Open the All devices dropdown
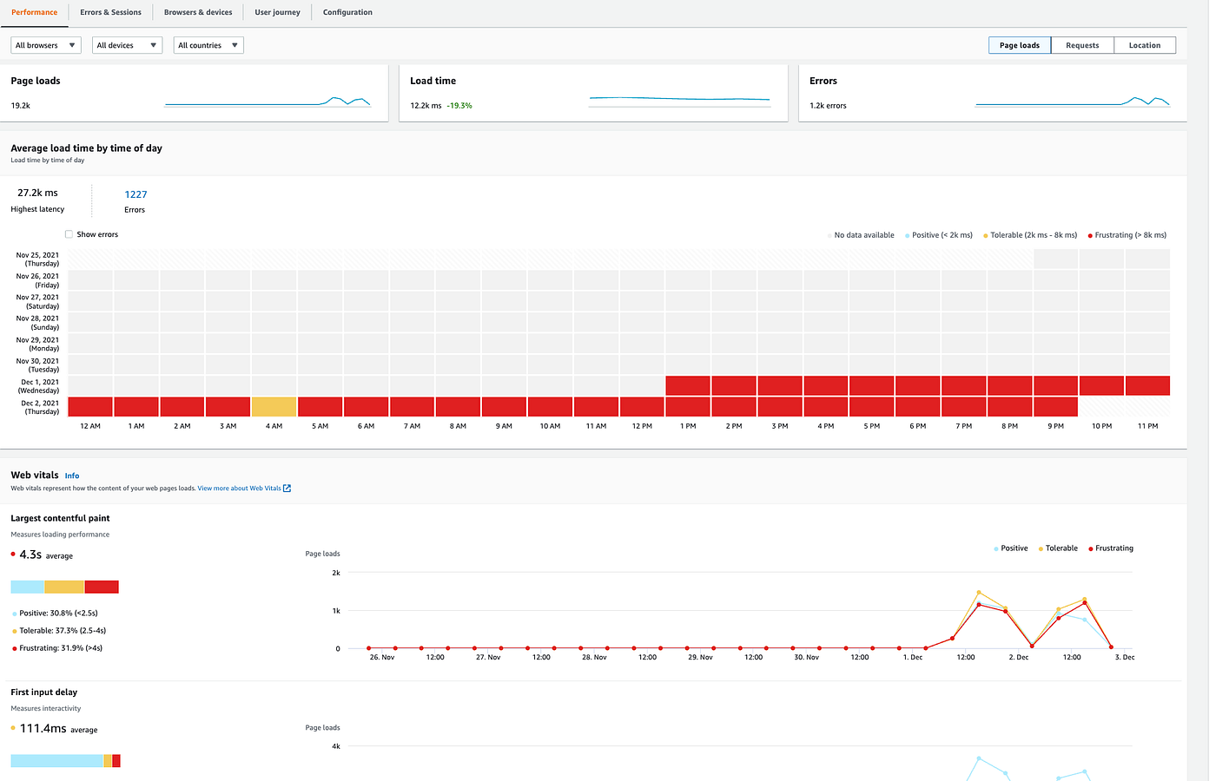This screenshot has width=1216, height=781. 126,44
